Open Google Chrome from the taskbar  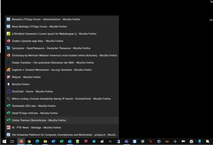coord(29,141)
